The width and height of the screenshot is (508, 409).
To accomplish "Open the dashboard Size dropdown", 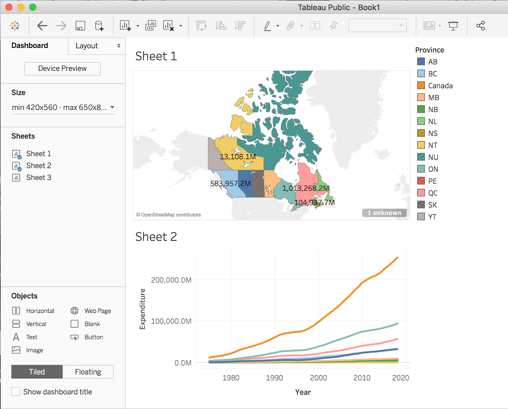I will click(x=63, y=107).
